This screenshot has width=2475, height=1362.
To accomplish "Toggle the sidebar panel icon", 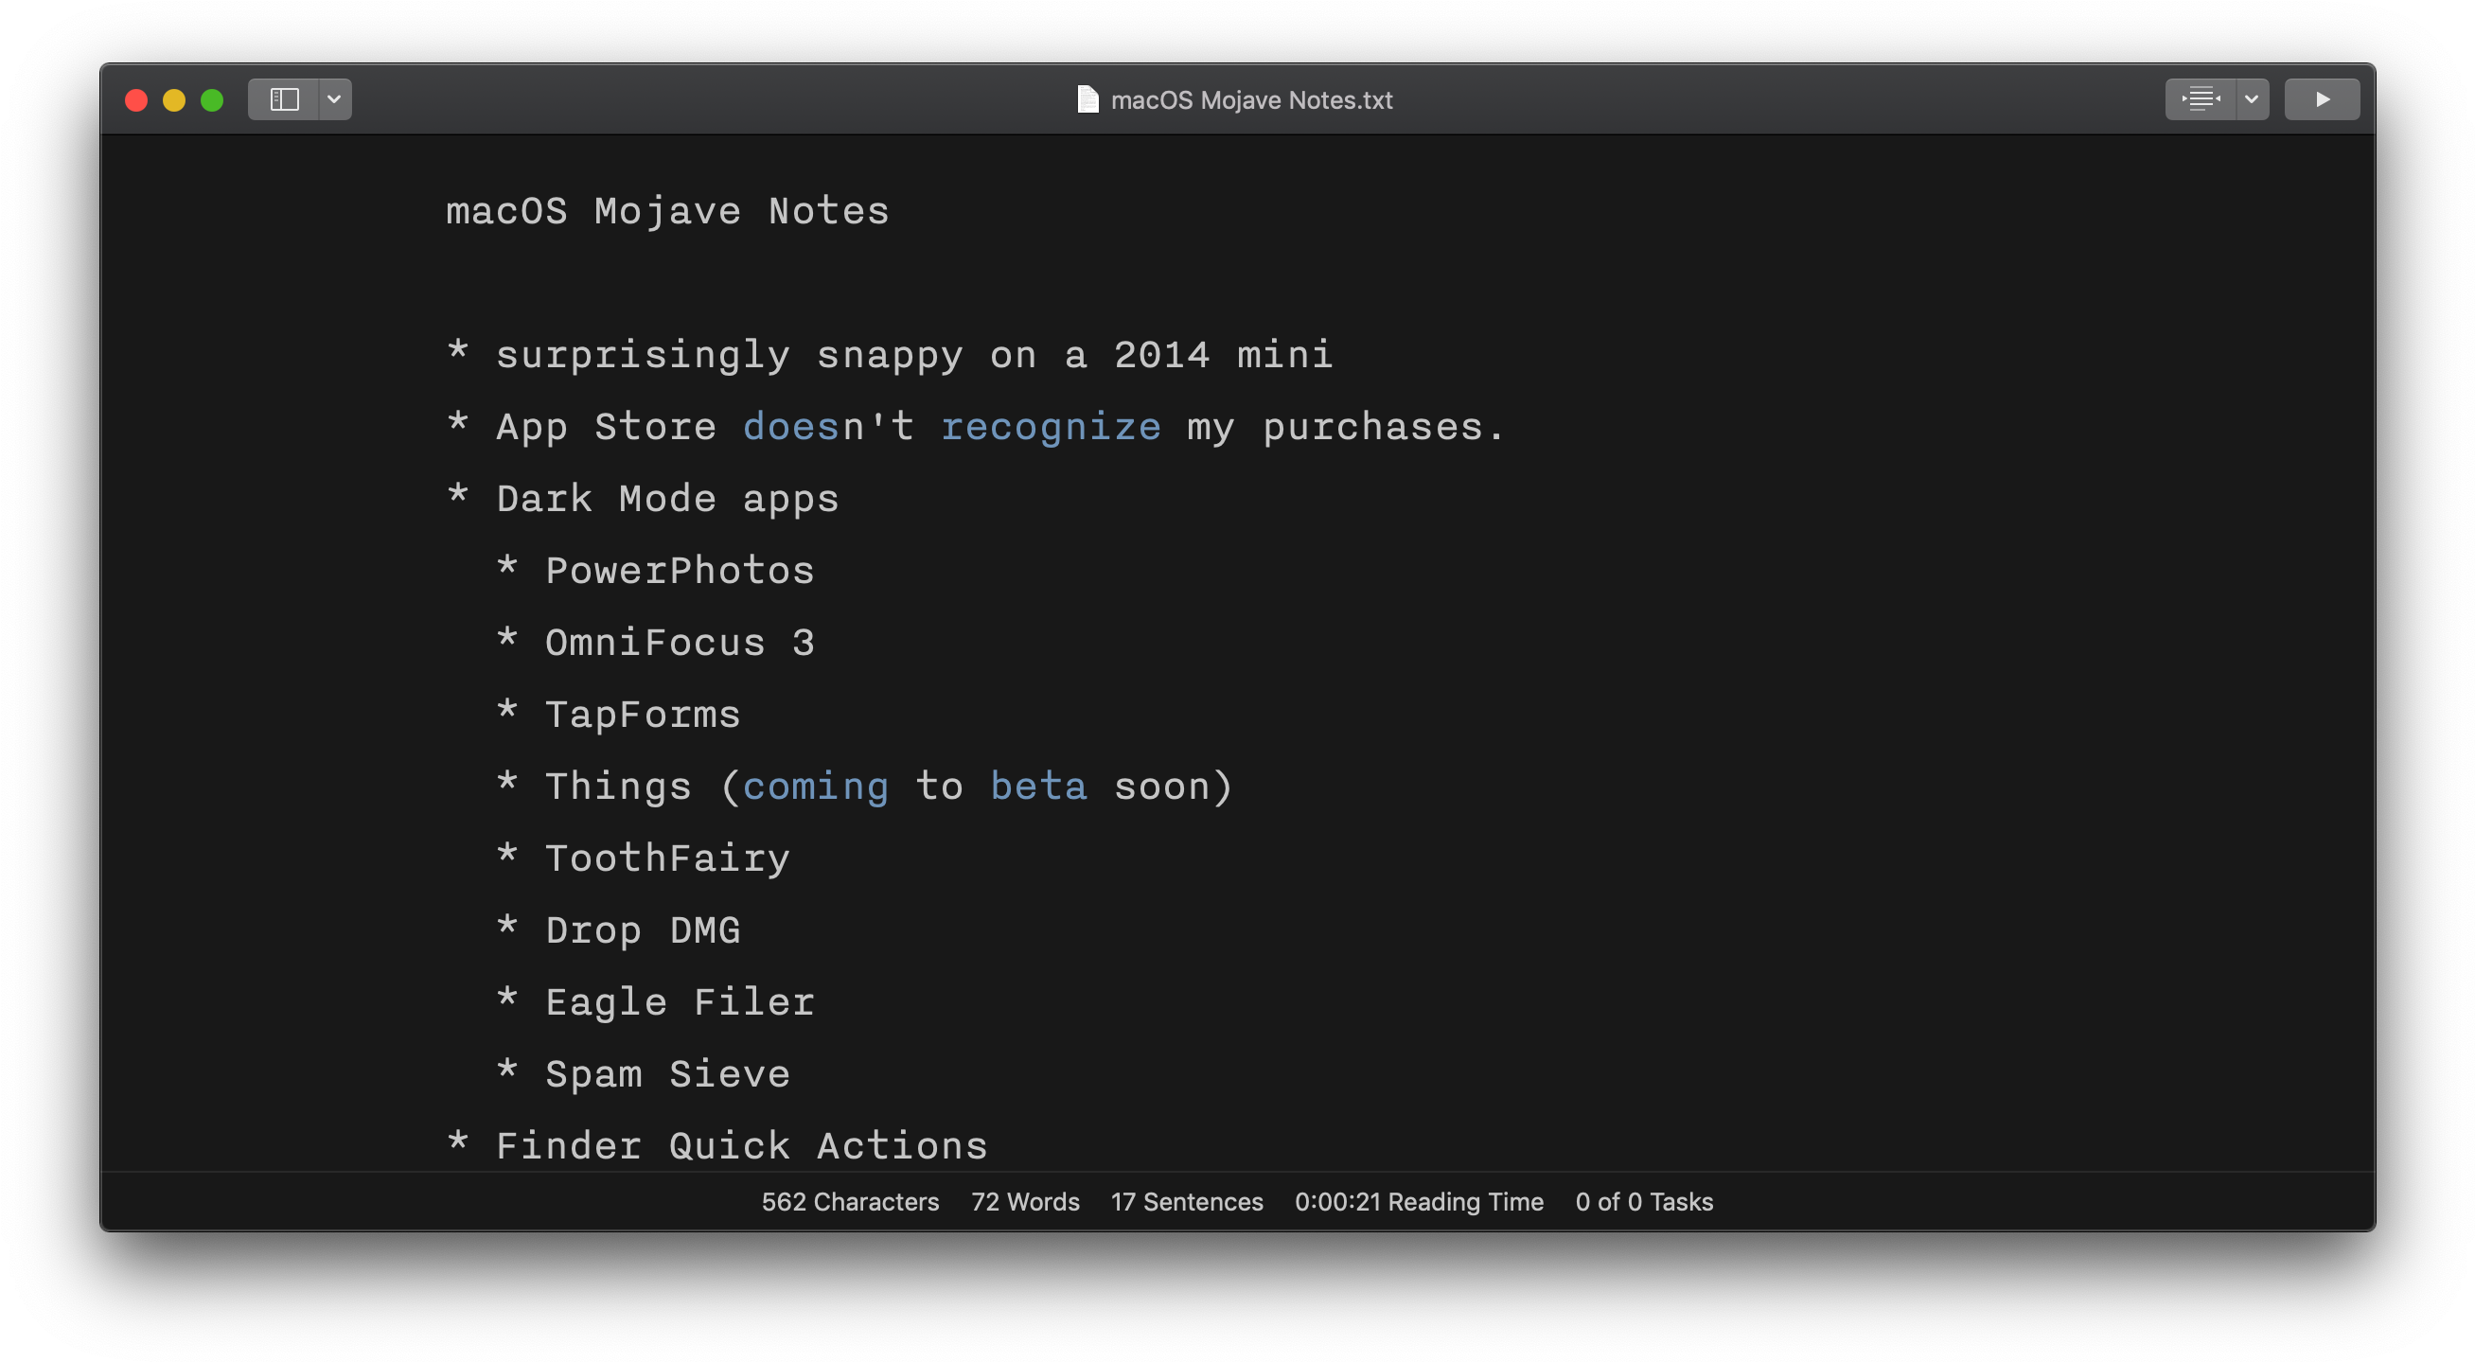I will pyautogui.click(x=283, y=100).
